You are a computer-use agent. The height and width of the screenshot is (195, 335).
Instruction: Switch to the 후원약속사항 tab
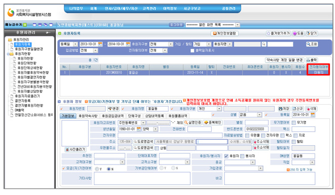point(88,116)
